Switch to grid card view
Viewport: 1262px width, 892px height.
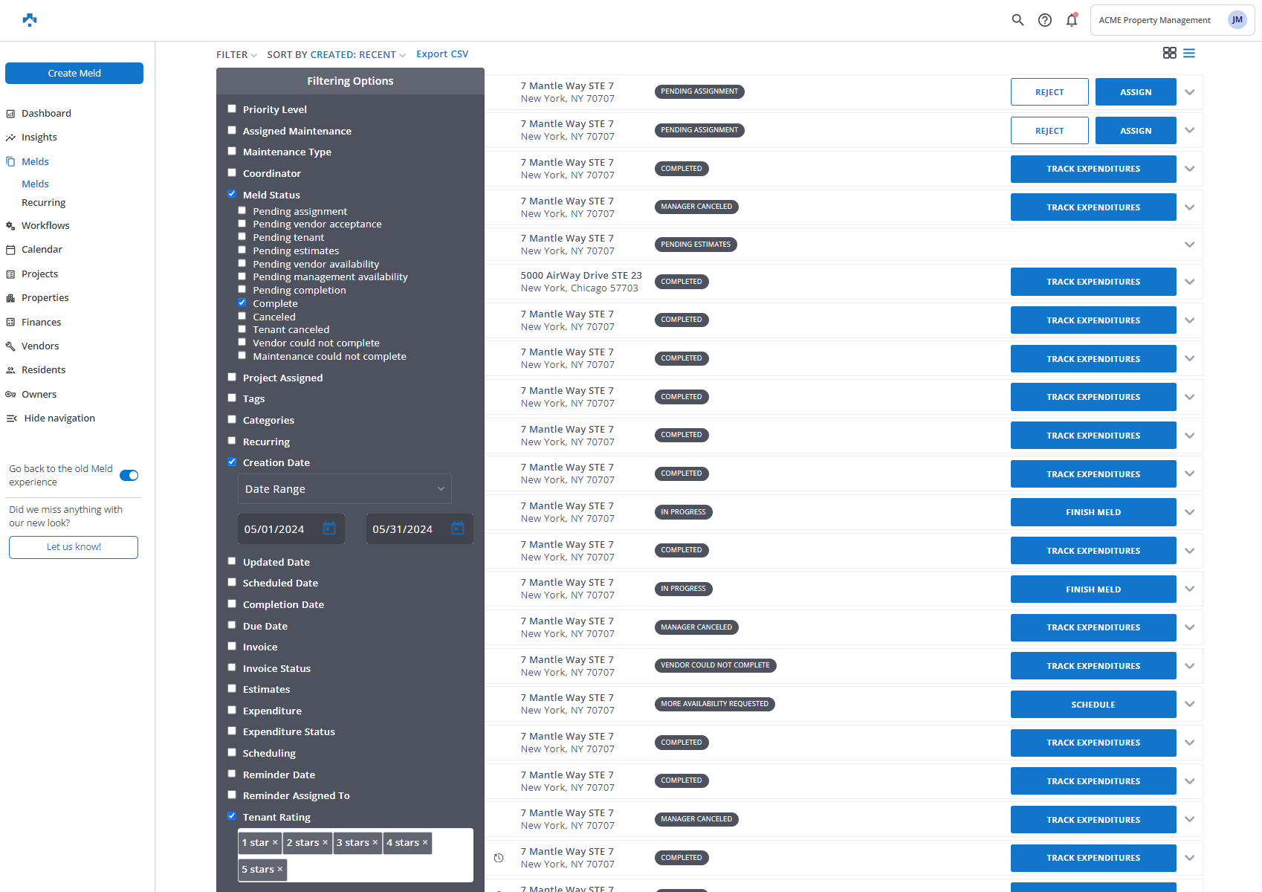[1169, 53]
